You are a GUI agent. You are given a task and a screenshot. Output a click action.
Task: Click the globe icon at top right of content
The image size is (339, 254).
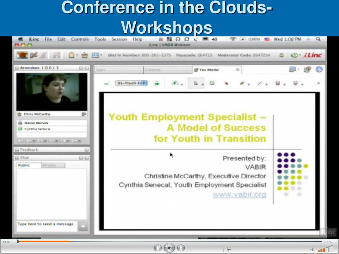click(x=319, y=69)
